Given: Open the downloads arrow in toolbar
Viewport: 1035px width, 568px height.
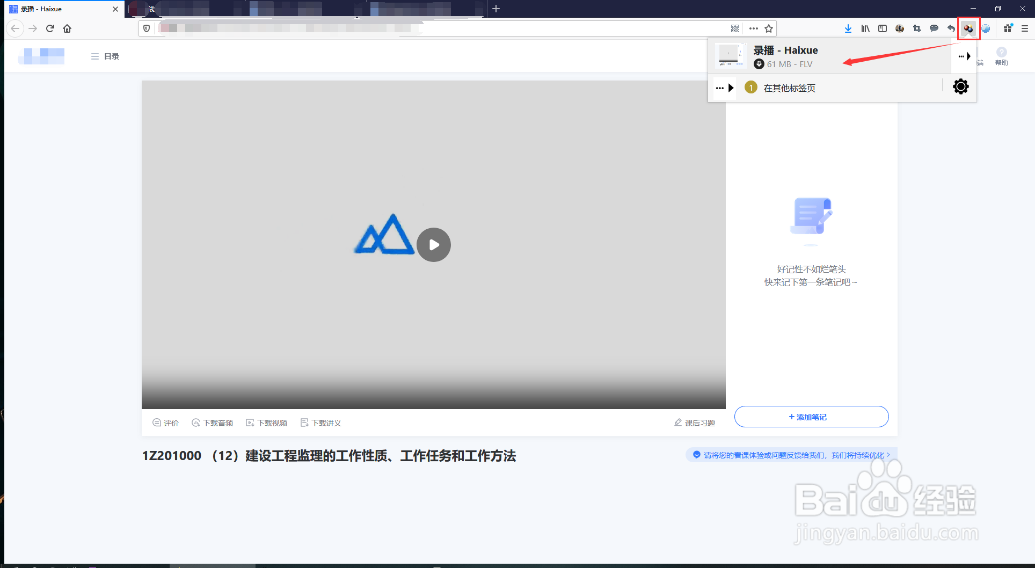Looking at the screenshot, I should click(x=848, y=28).
